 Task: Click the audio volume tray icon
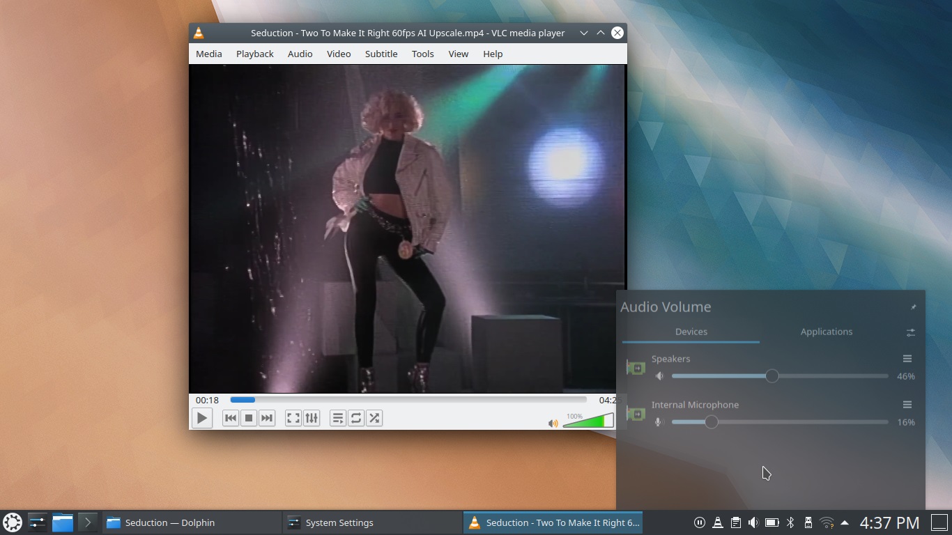[x=753, y=522]
